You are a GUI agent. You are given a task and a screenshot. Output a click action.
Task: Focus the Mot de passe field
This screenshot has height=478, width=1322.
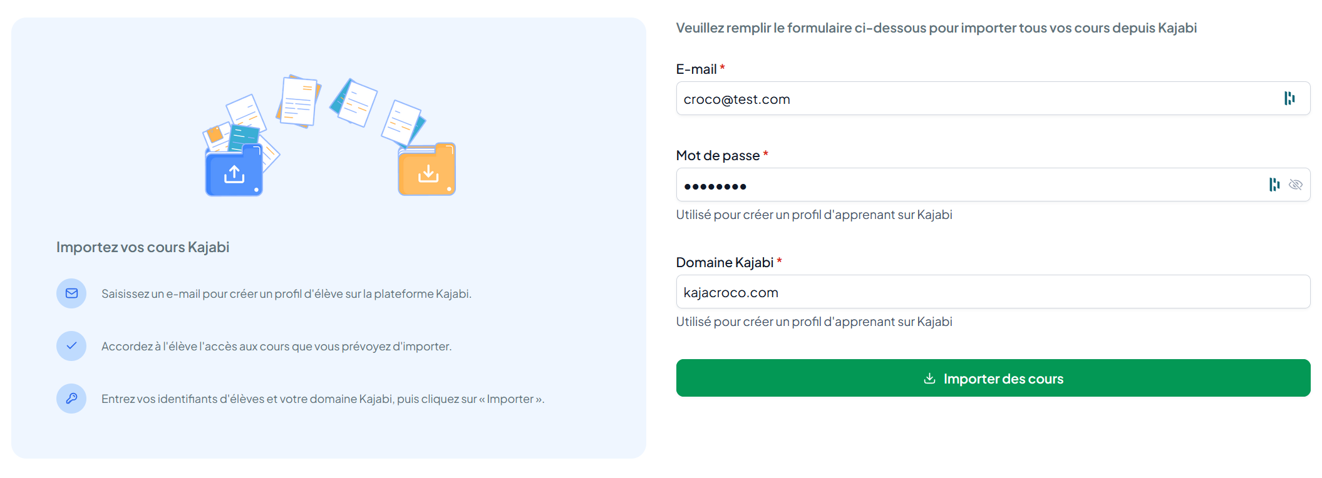pos(993,185)
